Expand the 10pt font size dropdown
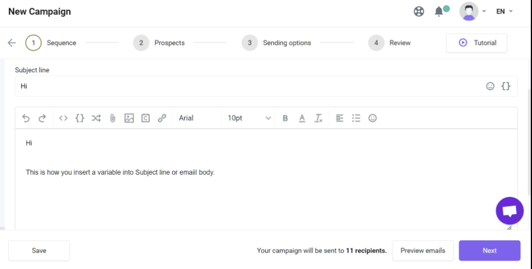Viewport: 532px width, 269px height. (249, 118)
